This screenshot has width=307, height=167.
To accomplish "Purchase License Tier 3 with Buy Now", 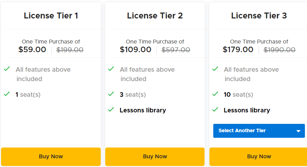I will pyautogui.click(x=259, y=157).
